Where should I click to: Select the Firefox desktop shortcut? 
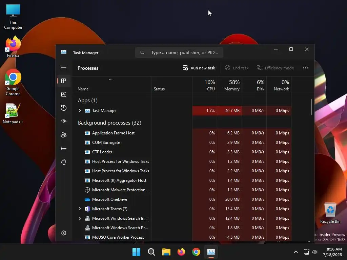[x=13, y=47]
